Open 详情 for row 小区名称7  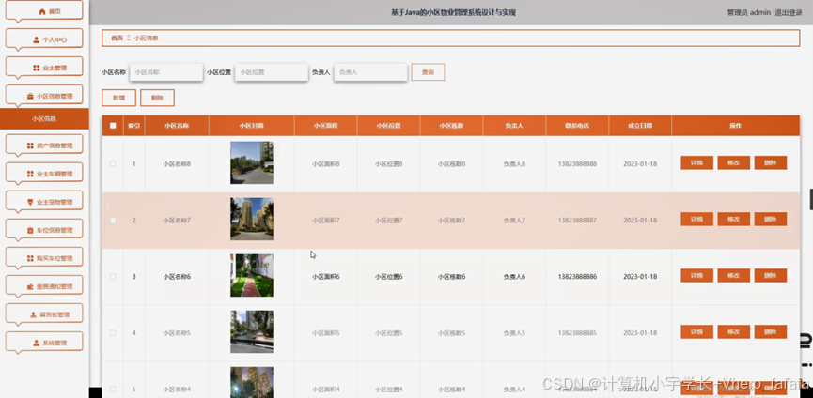click(x=696, y=219)
